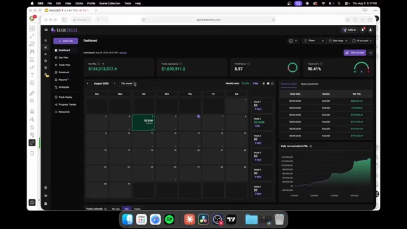Open TradingView app from the Dock

(231, 219)
